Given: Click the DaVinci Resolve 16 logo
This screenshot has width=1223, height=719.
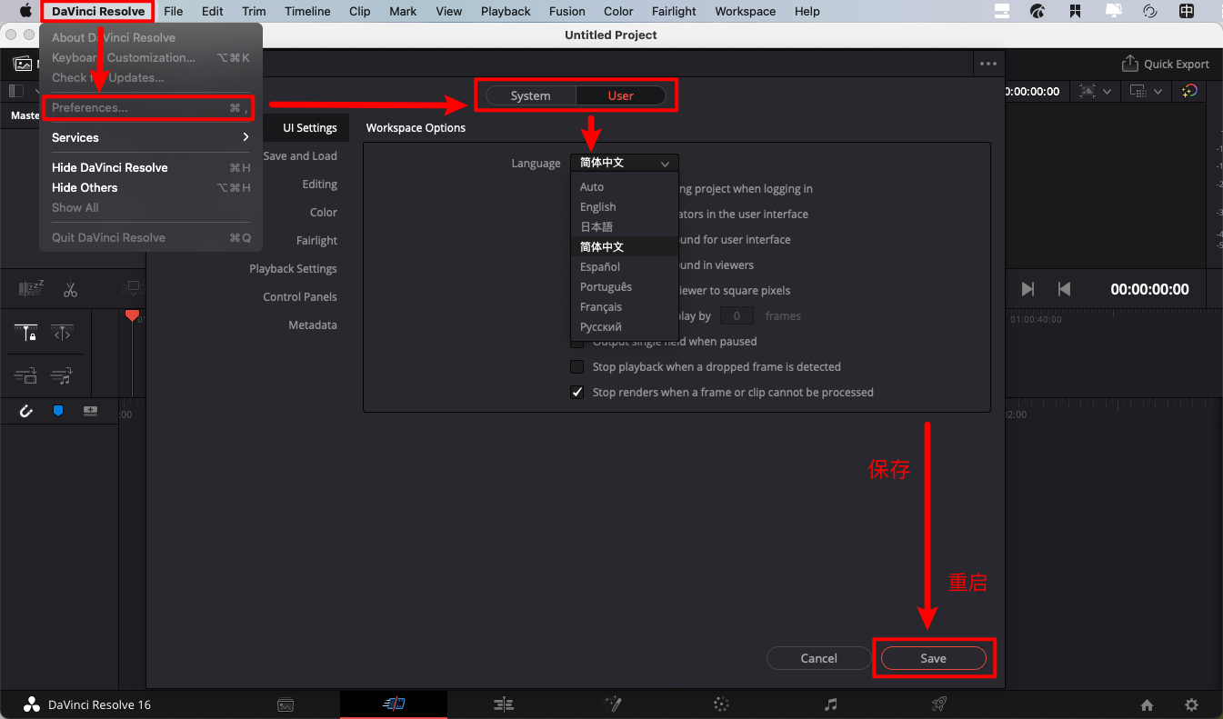Looking at the screenshot, I should (x=32, y=704).
